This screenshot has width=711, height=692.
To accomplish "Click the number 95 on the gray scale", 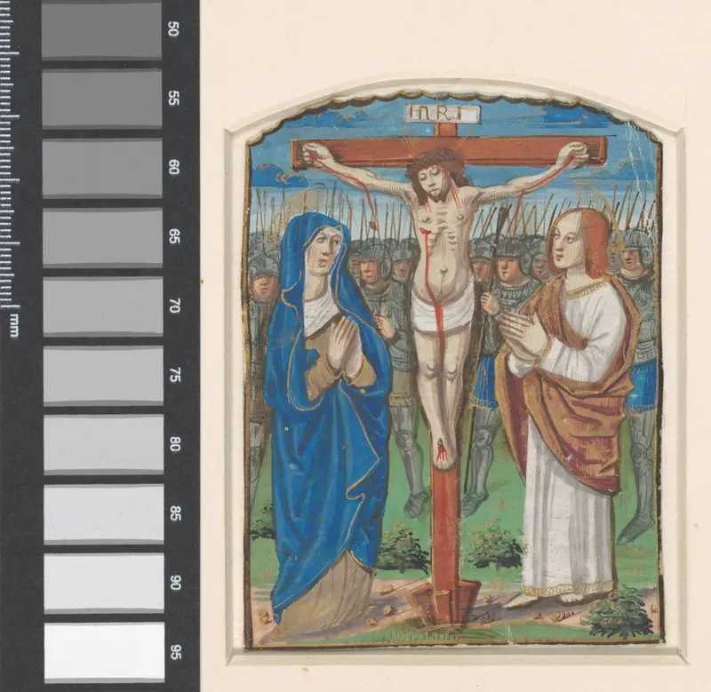I will [176, 652].
